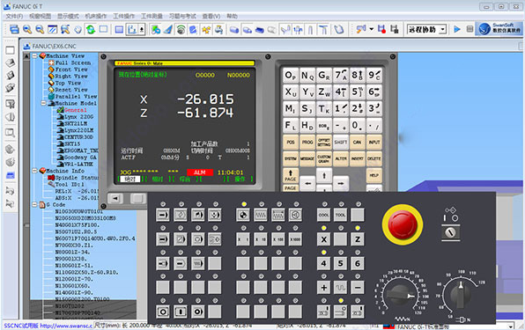Click the feed rate override dial
Viewport: 525px width, 330px height.
click(398, 295)
